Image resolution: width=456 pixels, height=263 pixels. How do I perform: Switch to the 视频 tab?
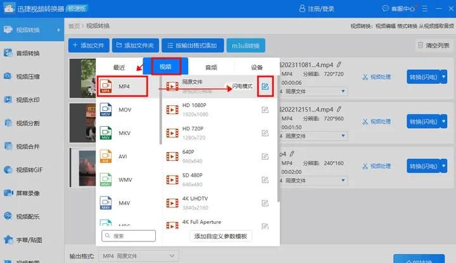(x=166, y=67)
